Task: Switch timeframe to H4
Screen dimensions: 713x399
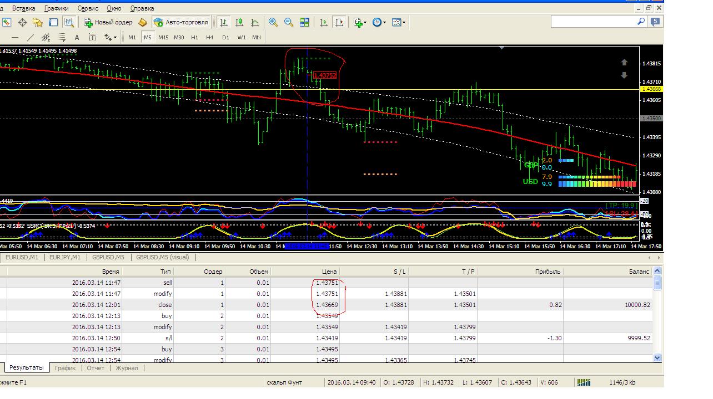Action: tap(210, 38)
